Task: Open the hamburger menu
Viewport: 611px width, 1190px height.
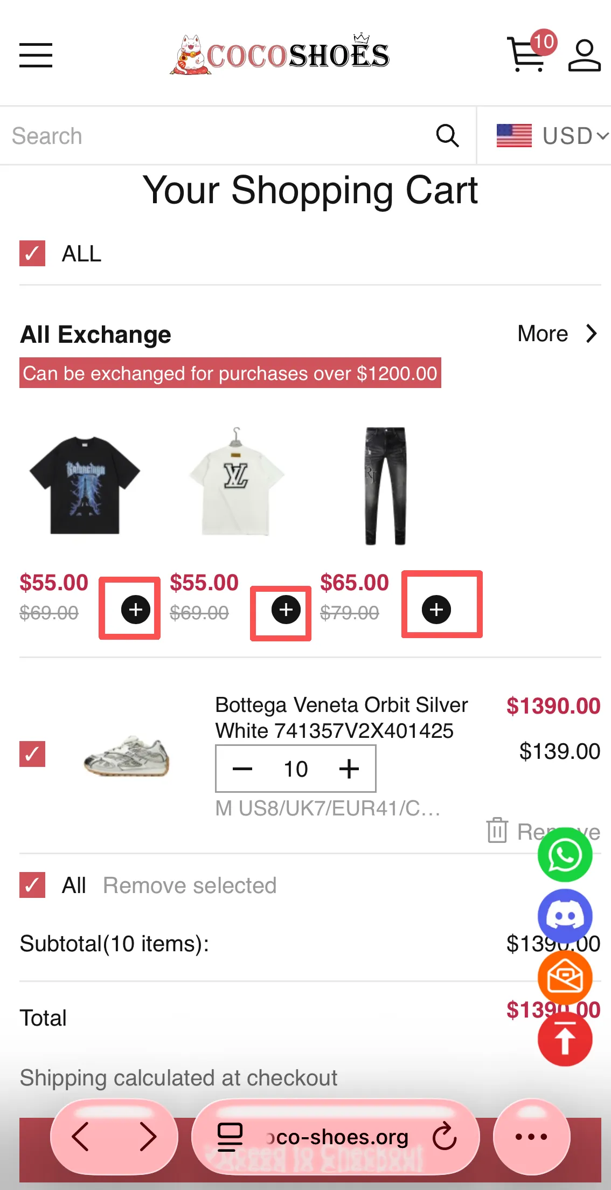Action: [x=36, y=55]
